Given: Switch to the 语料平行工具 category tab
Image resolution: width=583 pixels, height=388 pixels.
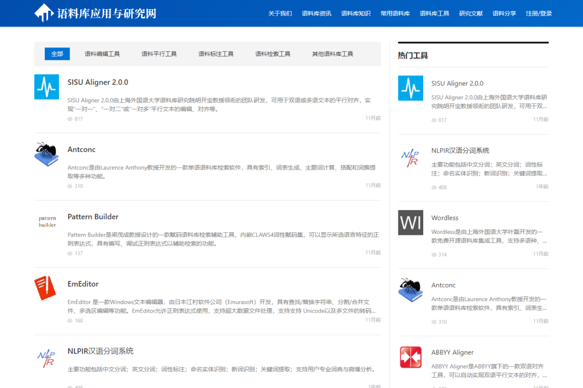Looking at the screenshot, I should coord(159,53).
